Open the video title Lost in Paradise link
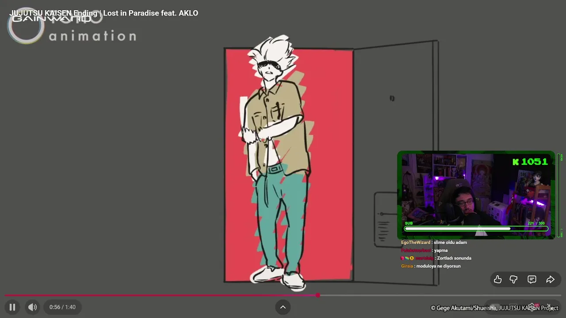 (103, 13)
